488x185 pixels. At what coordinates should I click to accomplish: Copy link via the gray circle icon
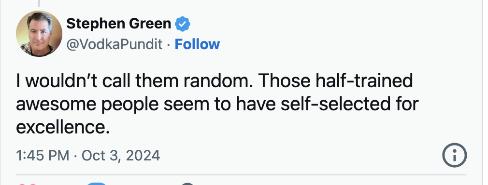coord(187,184)
